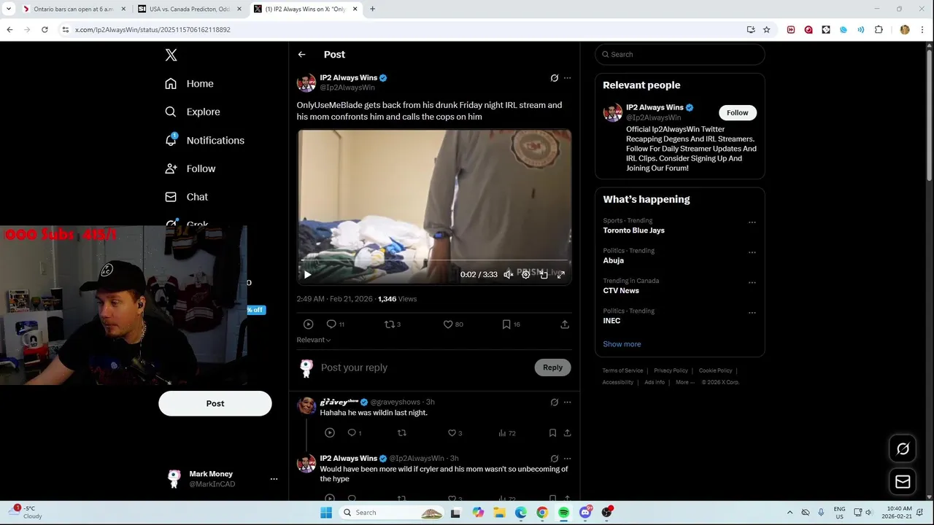Open Mark Money account menu dots

[274, 479]
